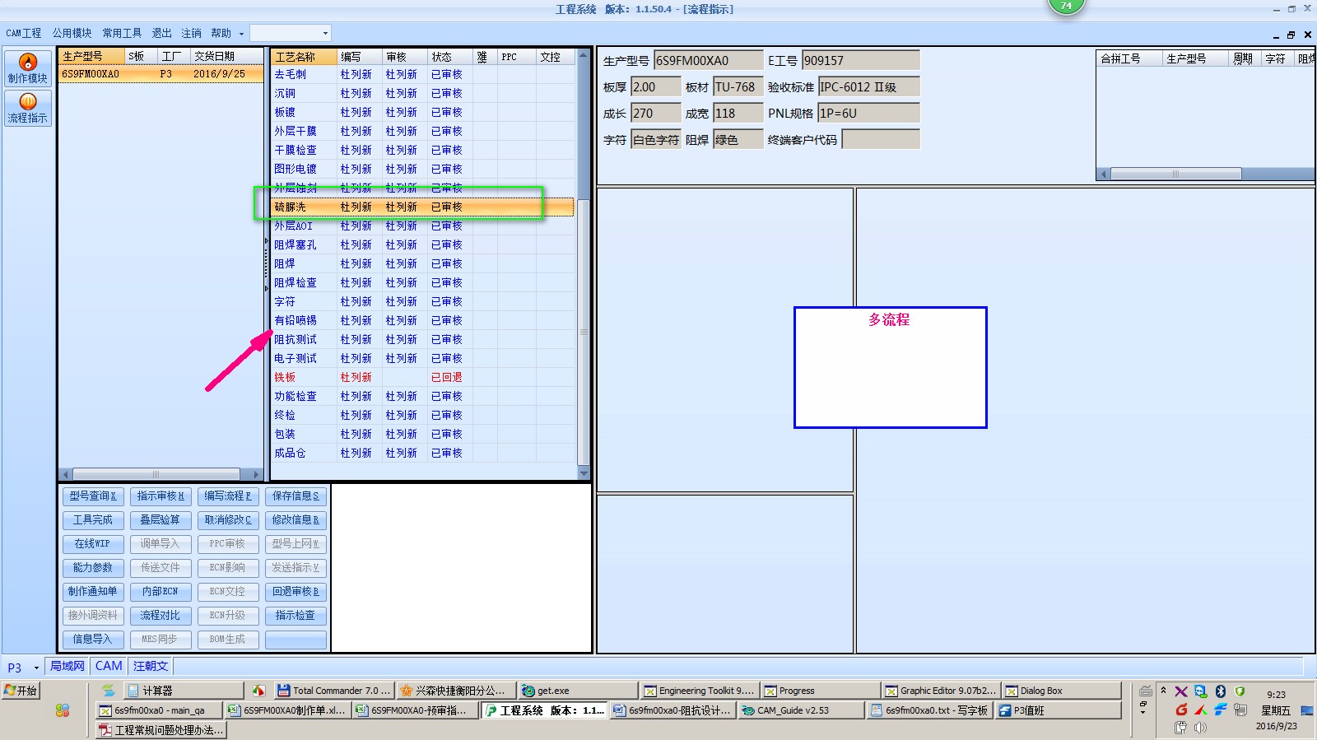Select the 阻抗测试 process row

tap(424, 340)
